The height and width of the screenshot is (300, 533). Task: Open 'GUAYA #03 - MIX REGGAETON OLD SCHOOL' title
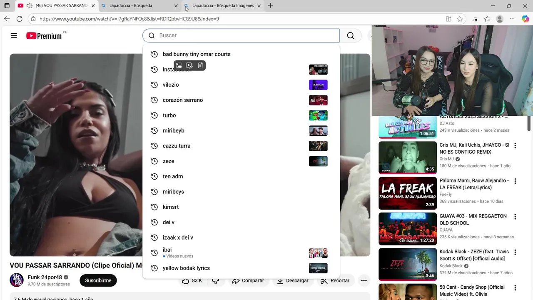(x=473, y=220)
